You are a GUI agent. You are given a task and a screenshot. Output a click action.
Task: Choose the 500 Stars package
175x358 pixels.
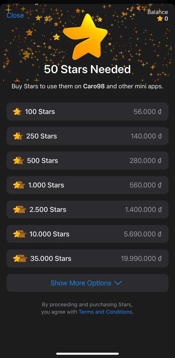(87, 161)
